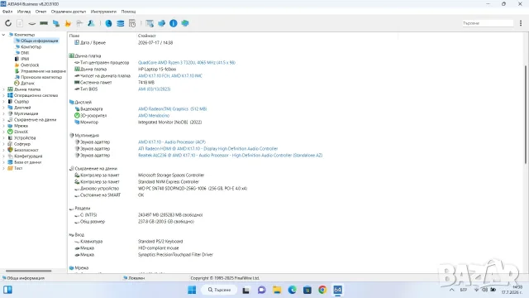Open the Report page icon in toolbar

(x=20, y=23)
